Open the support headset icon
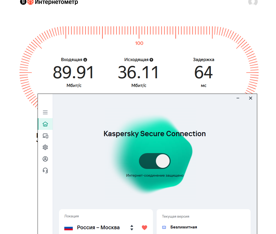Image resolution: width=276 pixels, height=234 pixels. tap(45, 170)
